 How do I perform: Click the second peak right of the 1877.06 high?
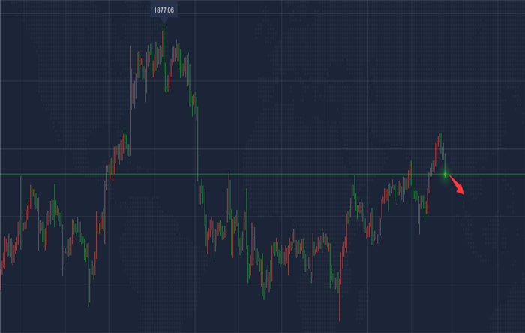177,50
